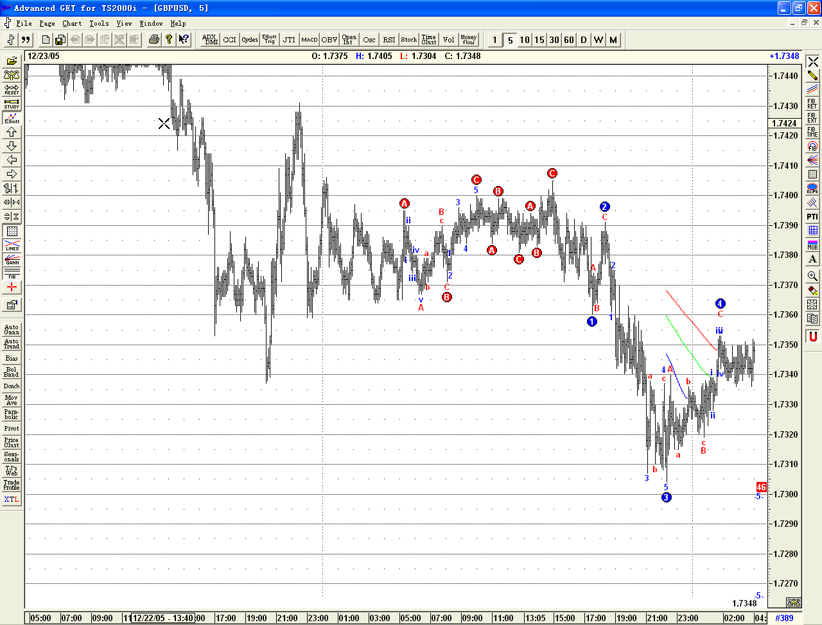Select the LINES drawing tool
Screen dimensions: 822x625
[12, 245]
